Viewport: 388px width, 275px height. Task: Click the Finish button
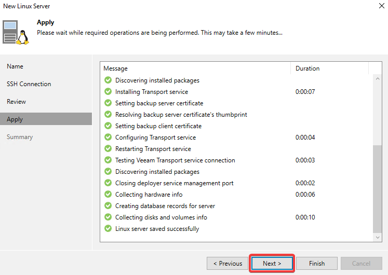[x=317, y=264]
